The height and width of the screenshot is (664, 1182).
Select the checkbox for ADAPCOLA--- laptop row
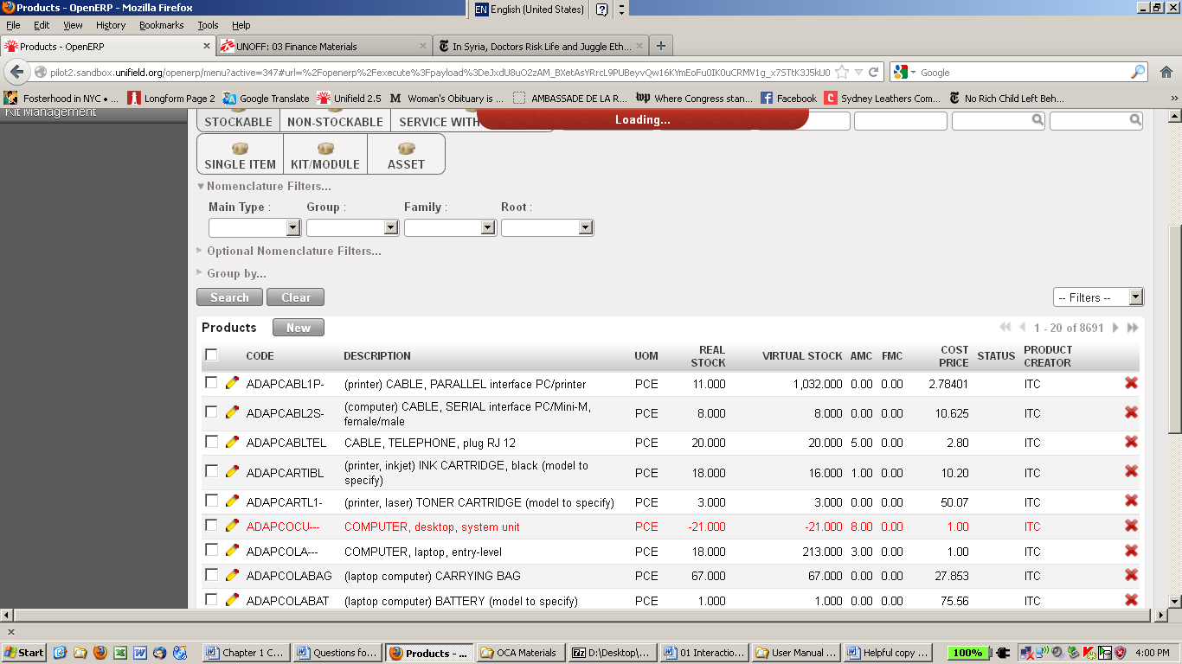tap(211, 550)
